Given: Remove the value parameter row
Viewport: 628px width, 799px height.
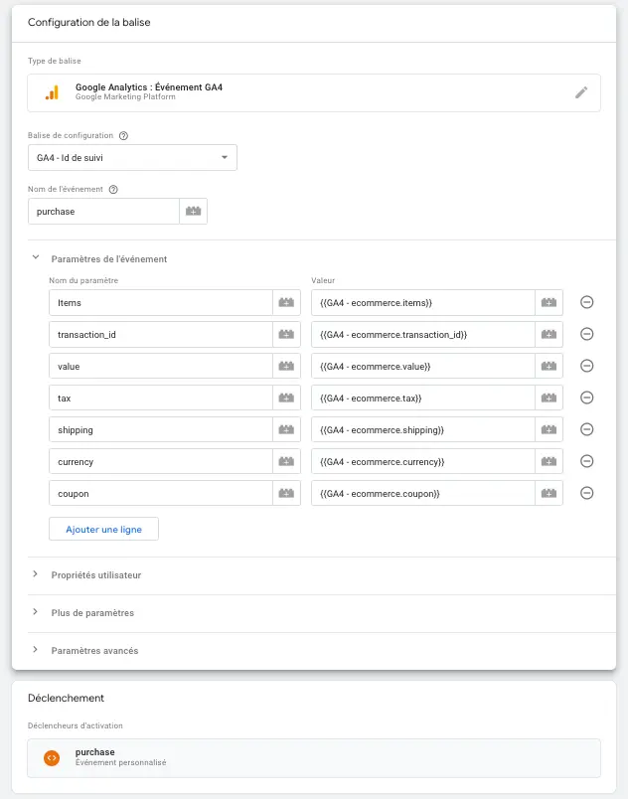Looking at the screenshot, I should pyautogui.click(x=586, y=366).
